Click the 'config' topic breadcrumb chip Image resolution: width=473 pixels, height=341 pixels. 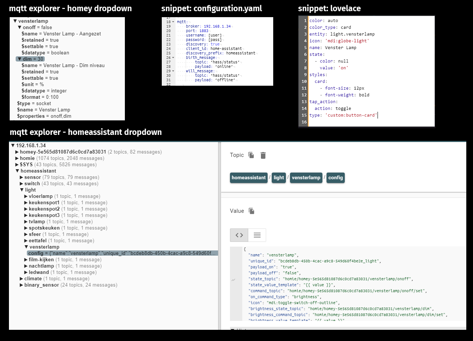(x=335, y=178)
